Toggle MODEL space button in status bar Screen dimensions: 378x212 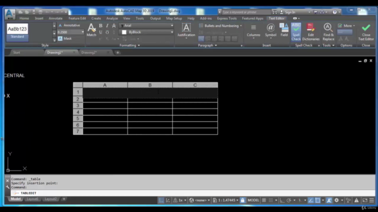(253, 200)
